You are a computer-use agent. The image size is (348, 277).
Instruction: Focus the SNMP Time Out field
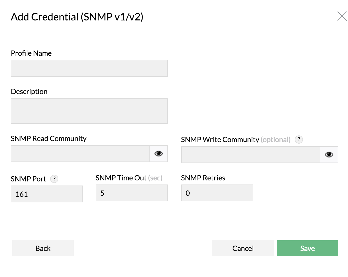click(132, 193)
